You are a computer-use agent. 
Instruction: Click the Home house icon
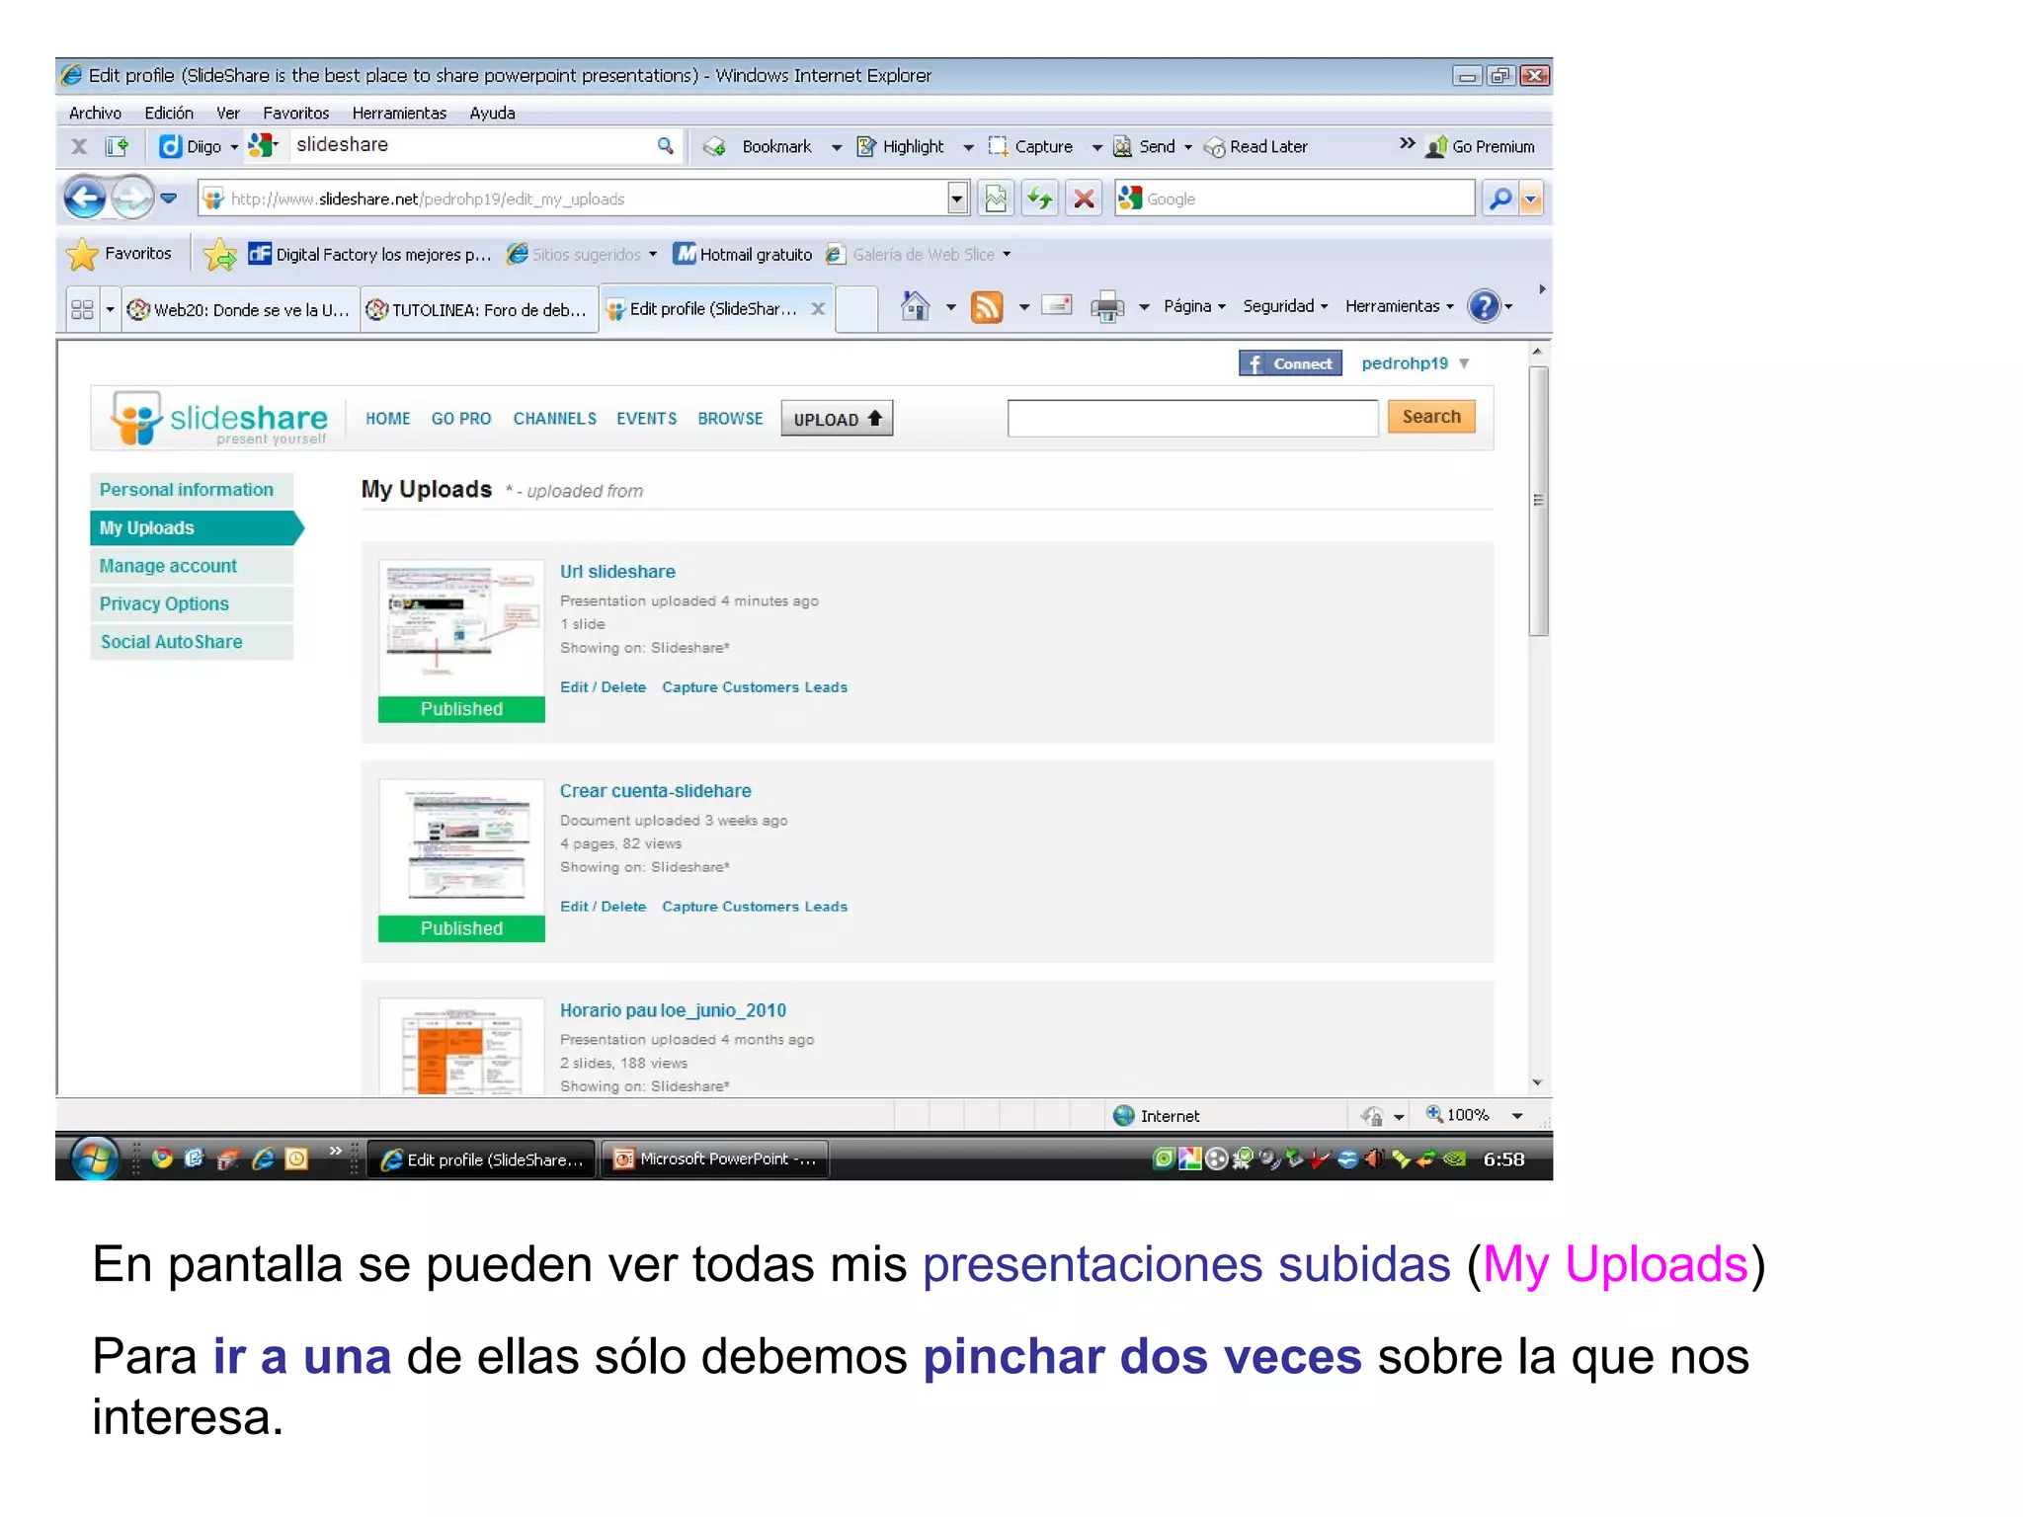pos(916,307)
